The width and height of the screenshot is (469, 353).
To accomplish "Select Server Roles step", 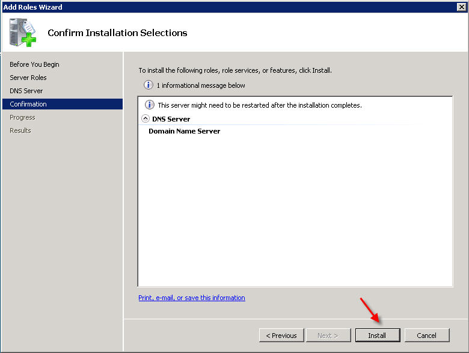I will tap(28, 78).
